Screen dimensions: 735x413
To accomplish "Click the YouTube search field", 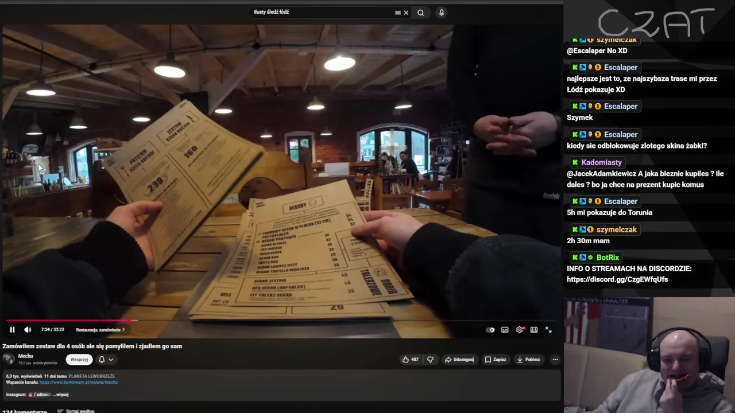I will click(x=322, y=12).
